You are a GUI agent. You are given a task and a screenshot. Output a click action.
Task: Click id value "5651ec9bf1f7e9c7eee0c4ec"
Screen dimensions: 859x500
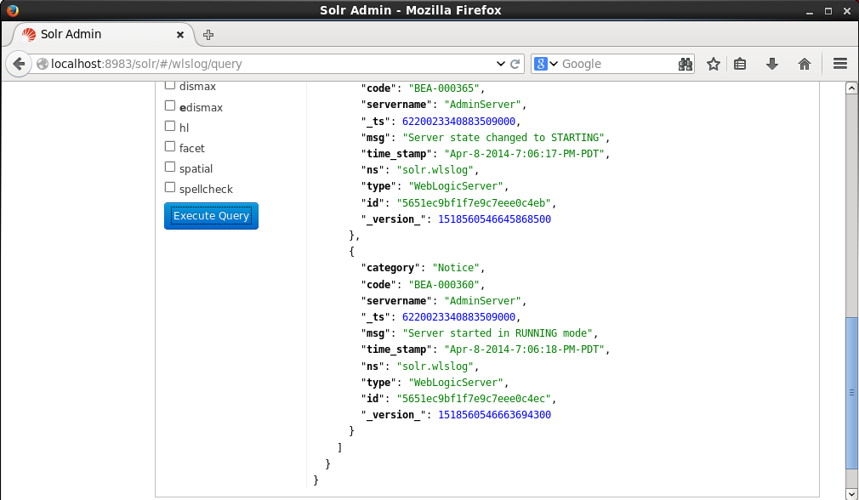(x=474, y=399)
